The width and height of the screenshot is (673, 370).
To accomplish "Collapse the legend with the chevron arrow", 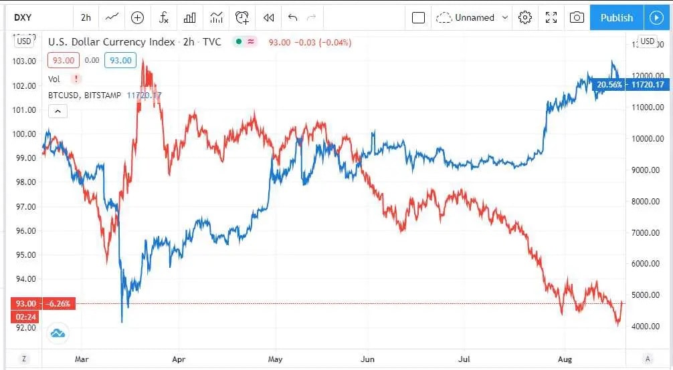I will [58, 112].
